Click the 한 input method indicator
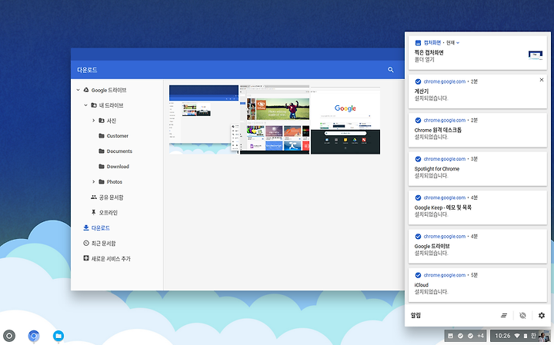The width and height of the screenshot is (554, 345). 533,336
